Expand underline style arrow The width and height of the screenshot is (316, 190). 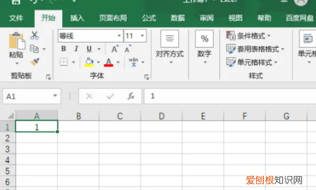coord(99,49)
